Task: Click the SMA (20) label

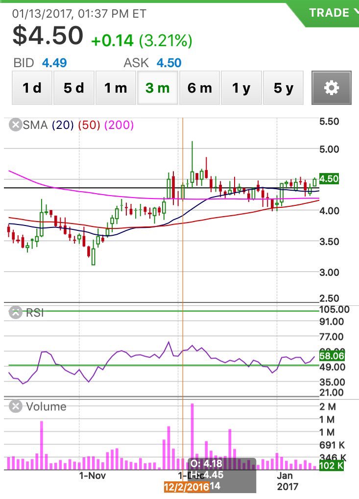Action: 63,125
